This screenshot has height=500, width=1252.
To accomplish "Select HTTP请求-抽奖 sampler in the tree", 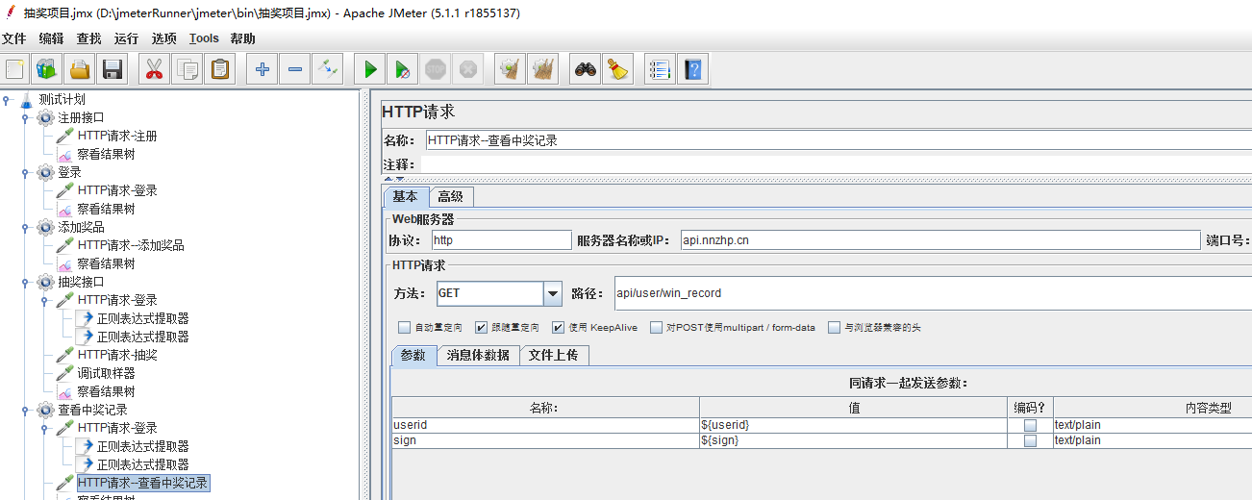I will pos(117,356).
